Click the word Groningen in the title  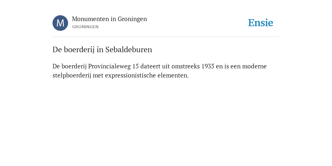132,19
